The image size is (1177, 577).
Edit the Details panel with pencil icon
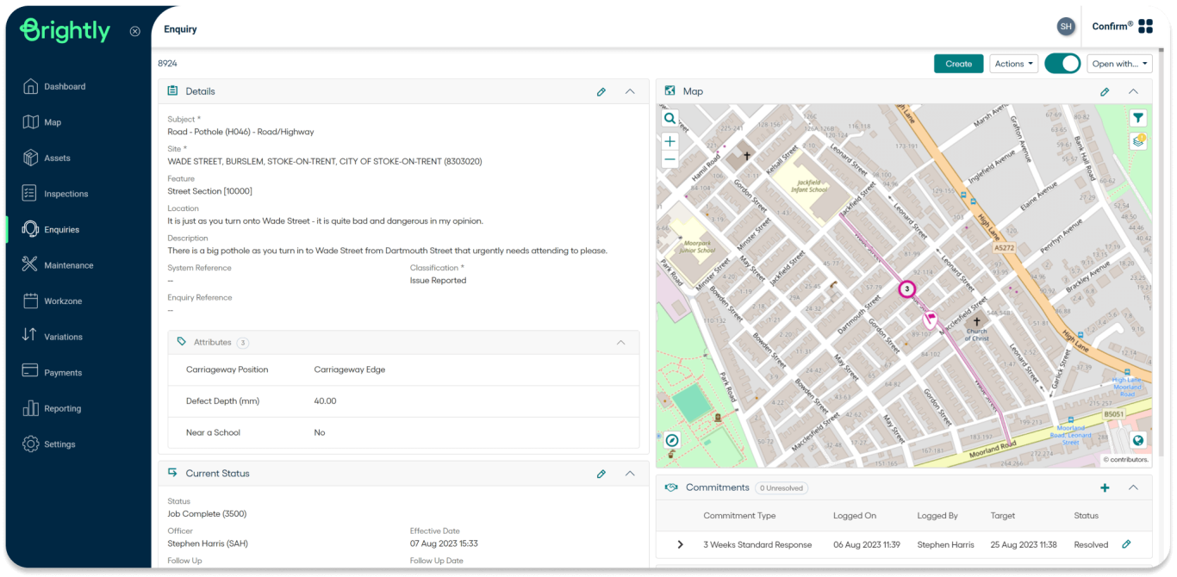click(x=601, y=91)
